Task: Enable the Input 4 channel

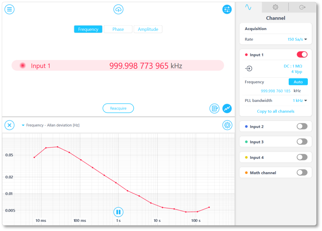Action: point(302,157)
